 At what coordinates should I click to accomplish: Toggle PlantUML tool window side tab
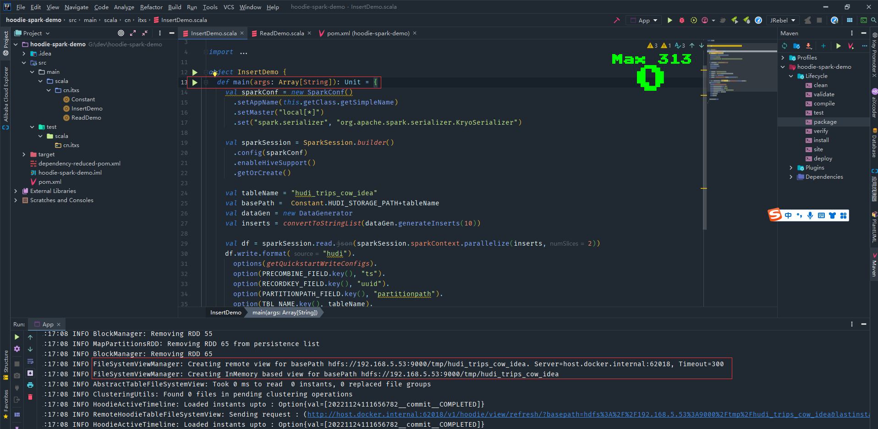[874, 227]
